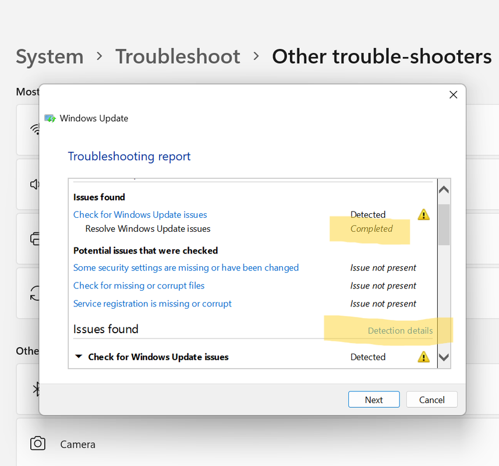The width and height of the screenshot is (499, 466).
Task: Collapse the Check for Windows Update issues section
Action: pos(78,356)
